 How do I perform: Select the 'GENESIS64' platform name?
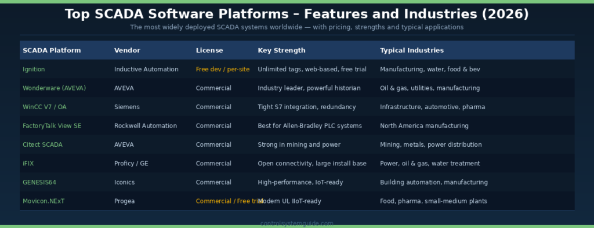pos(39,183)
